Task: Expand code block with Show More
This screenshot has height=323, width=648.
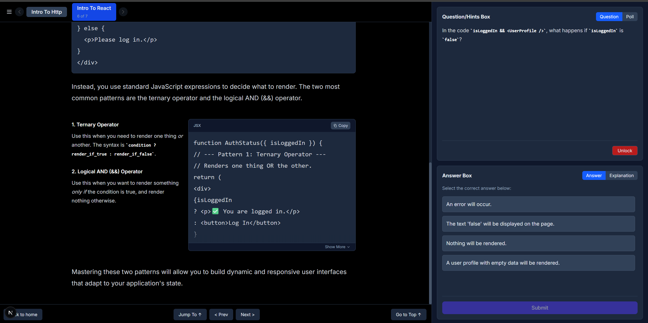Action: tap(337, 247)
